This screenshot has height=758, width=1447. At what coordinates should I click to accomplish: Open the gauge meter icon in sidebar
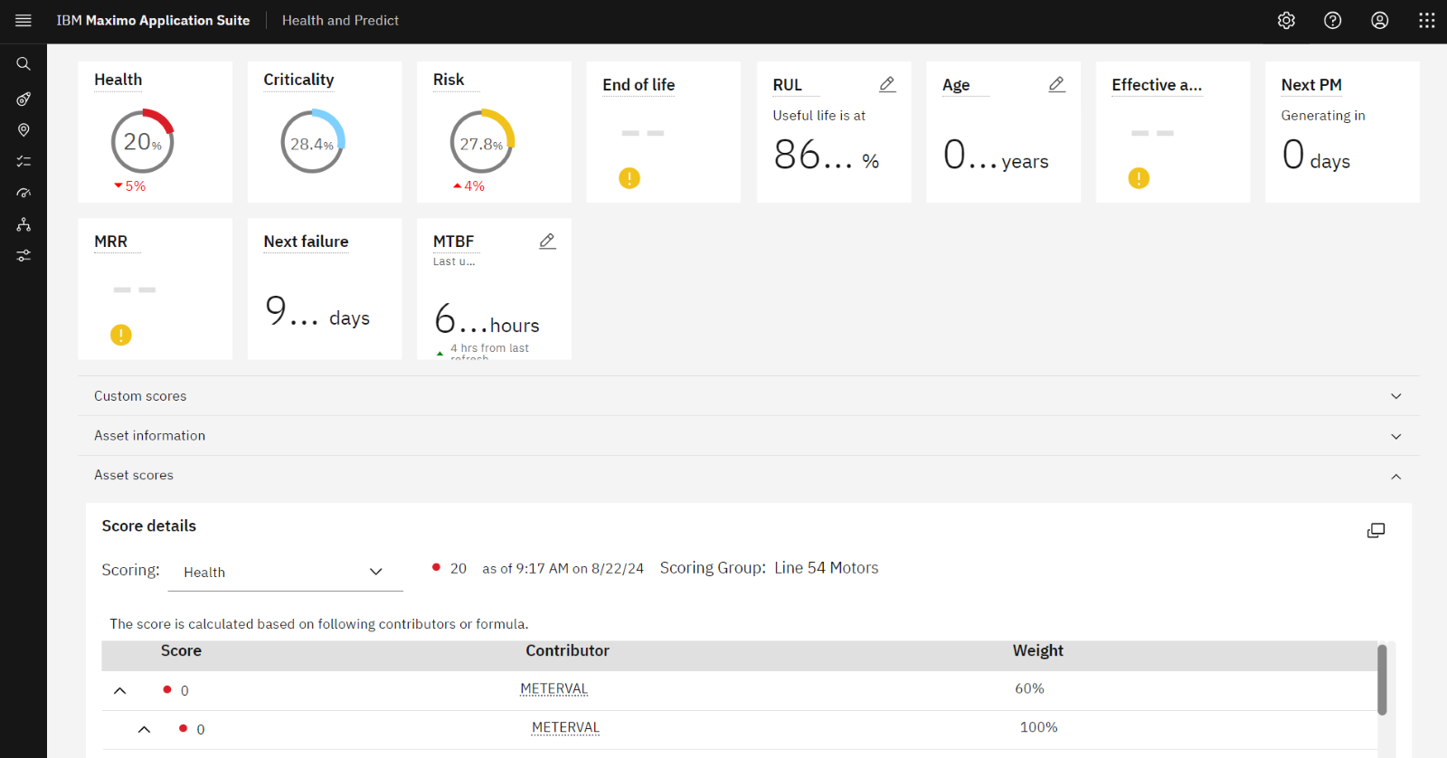pyautogui.click(x=24, y=193)
